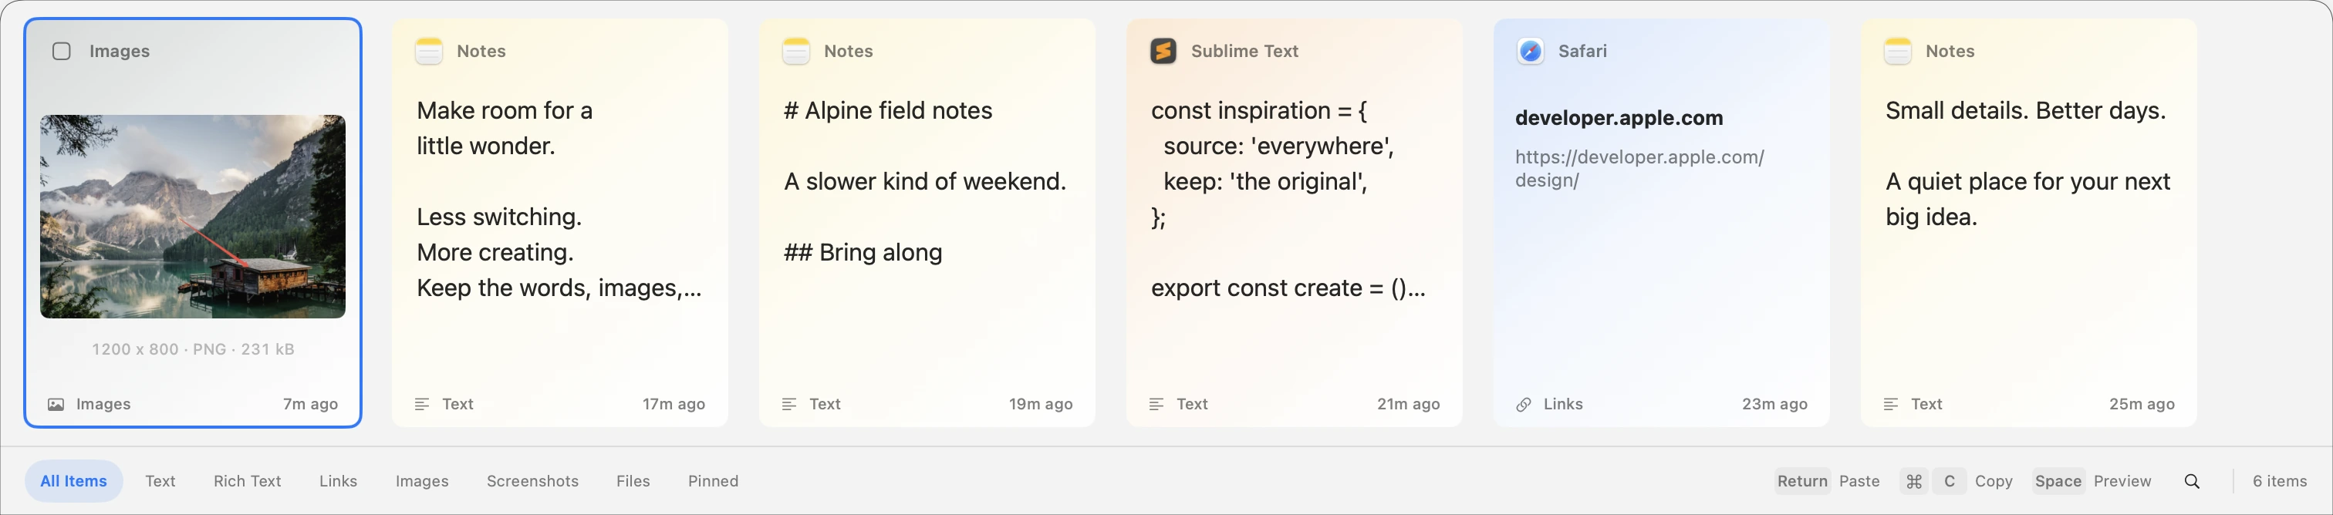The width and height of the screenshot is (2333, 515).
Task: Open the search magnifier icon
Action: tap(2192, 482)
